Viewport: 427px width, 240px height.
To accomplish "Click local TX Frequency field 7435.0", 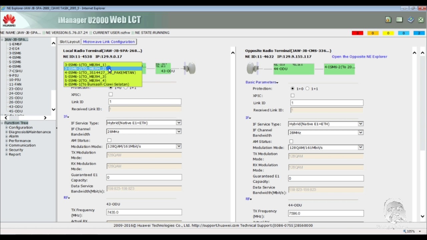I will [144, 212].
